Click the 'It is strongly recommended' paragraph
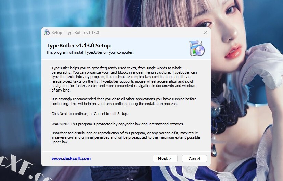This screenshot has width=283, height=181. pos(124,101)
